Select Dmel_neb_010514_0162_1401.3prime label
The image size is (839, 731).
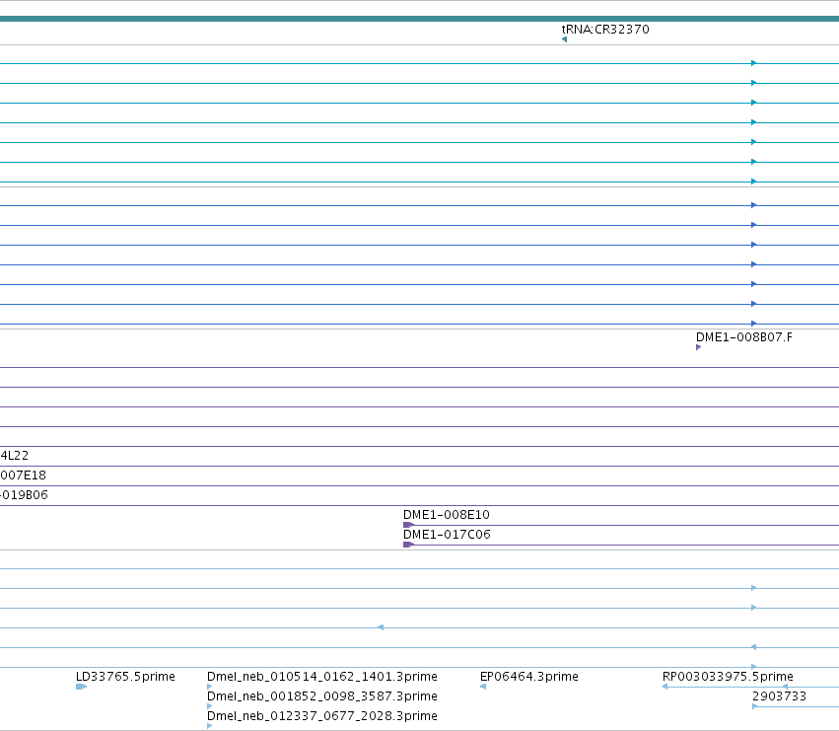coord(322,677)
